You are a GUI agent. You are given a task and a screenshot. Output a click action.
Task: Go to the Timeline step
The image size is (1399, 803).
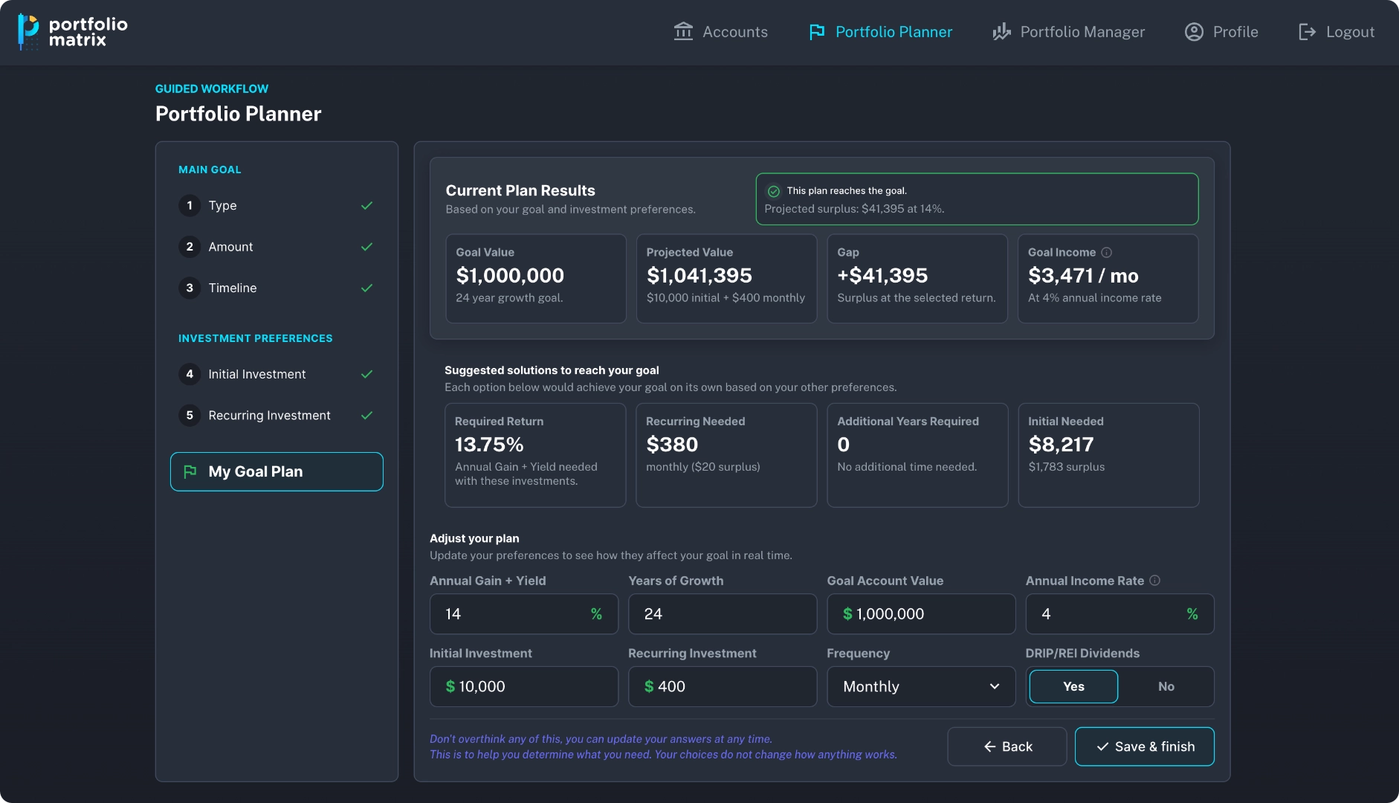click(x=277, y=288)
